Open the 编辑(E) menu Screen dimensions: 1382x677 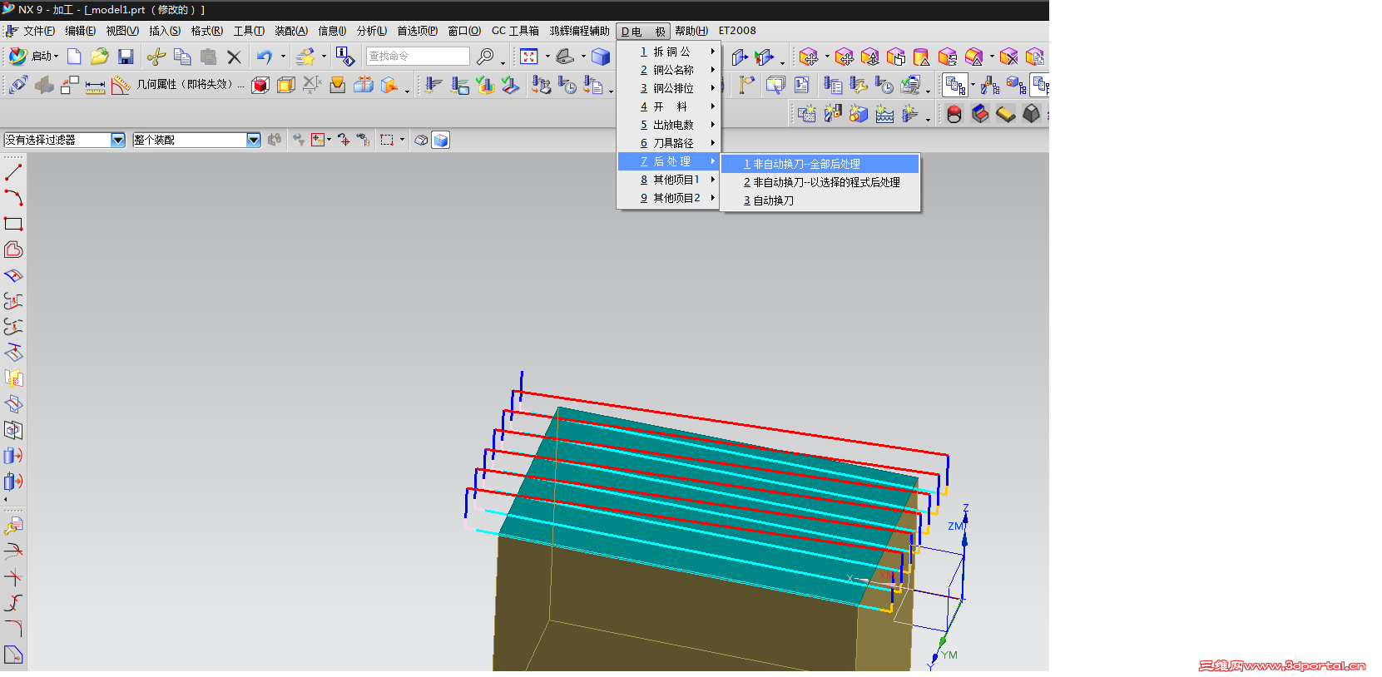pyautogui.click(x=80, y=31)
